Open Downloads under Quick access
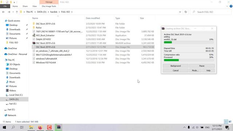 15,29
